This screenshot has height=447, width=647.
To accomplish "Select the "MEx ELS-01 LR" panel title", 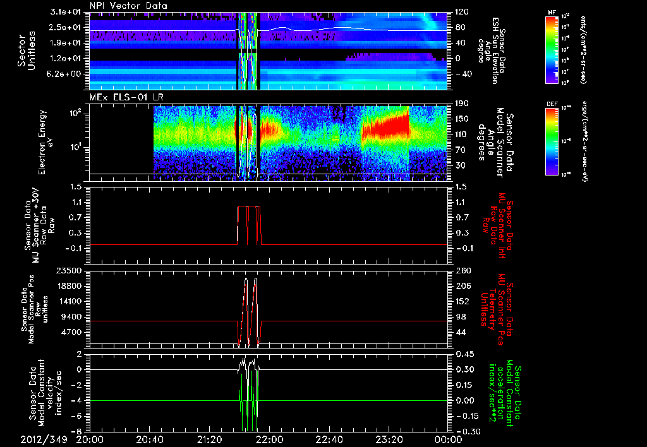I will pyautogui.click(x=126, y=98).
